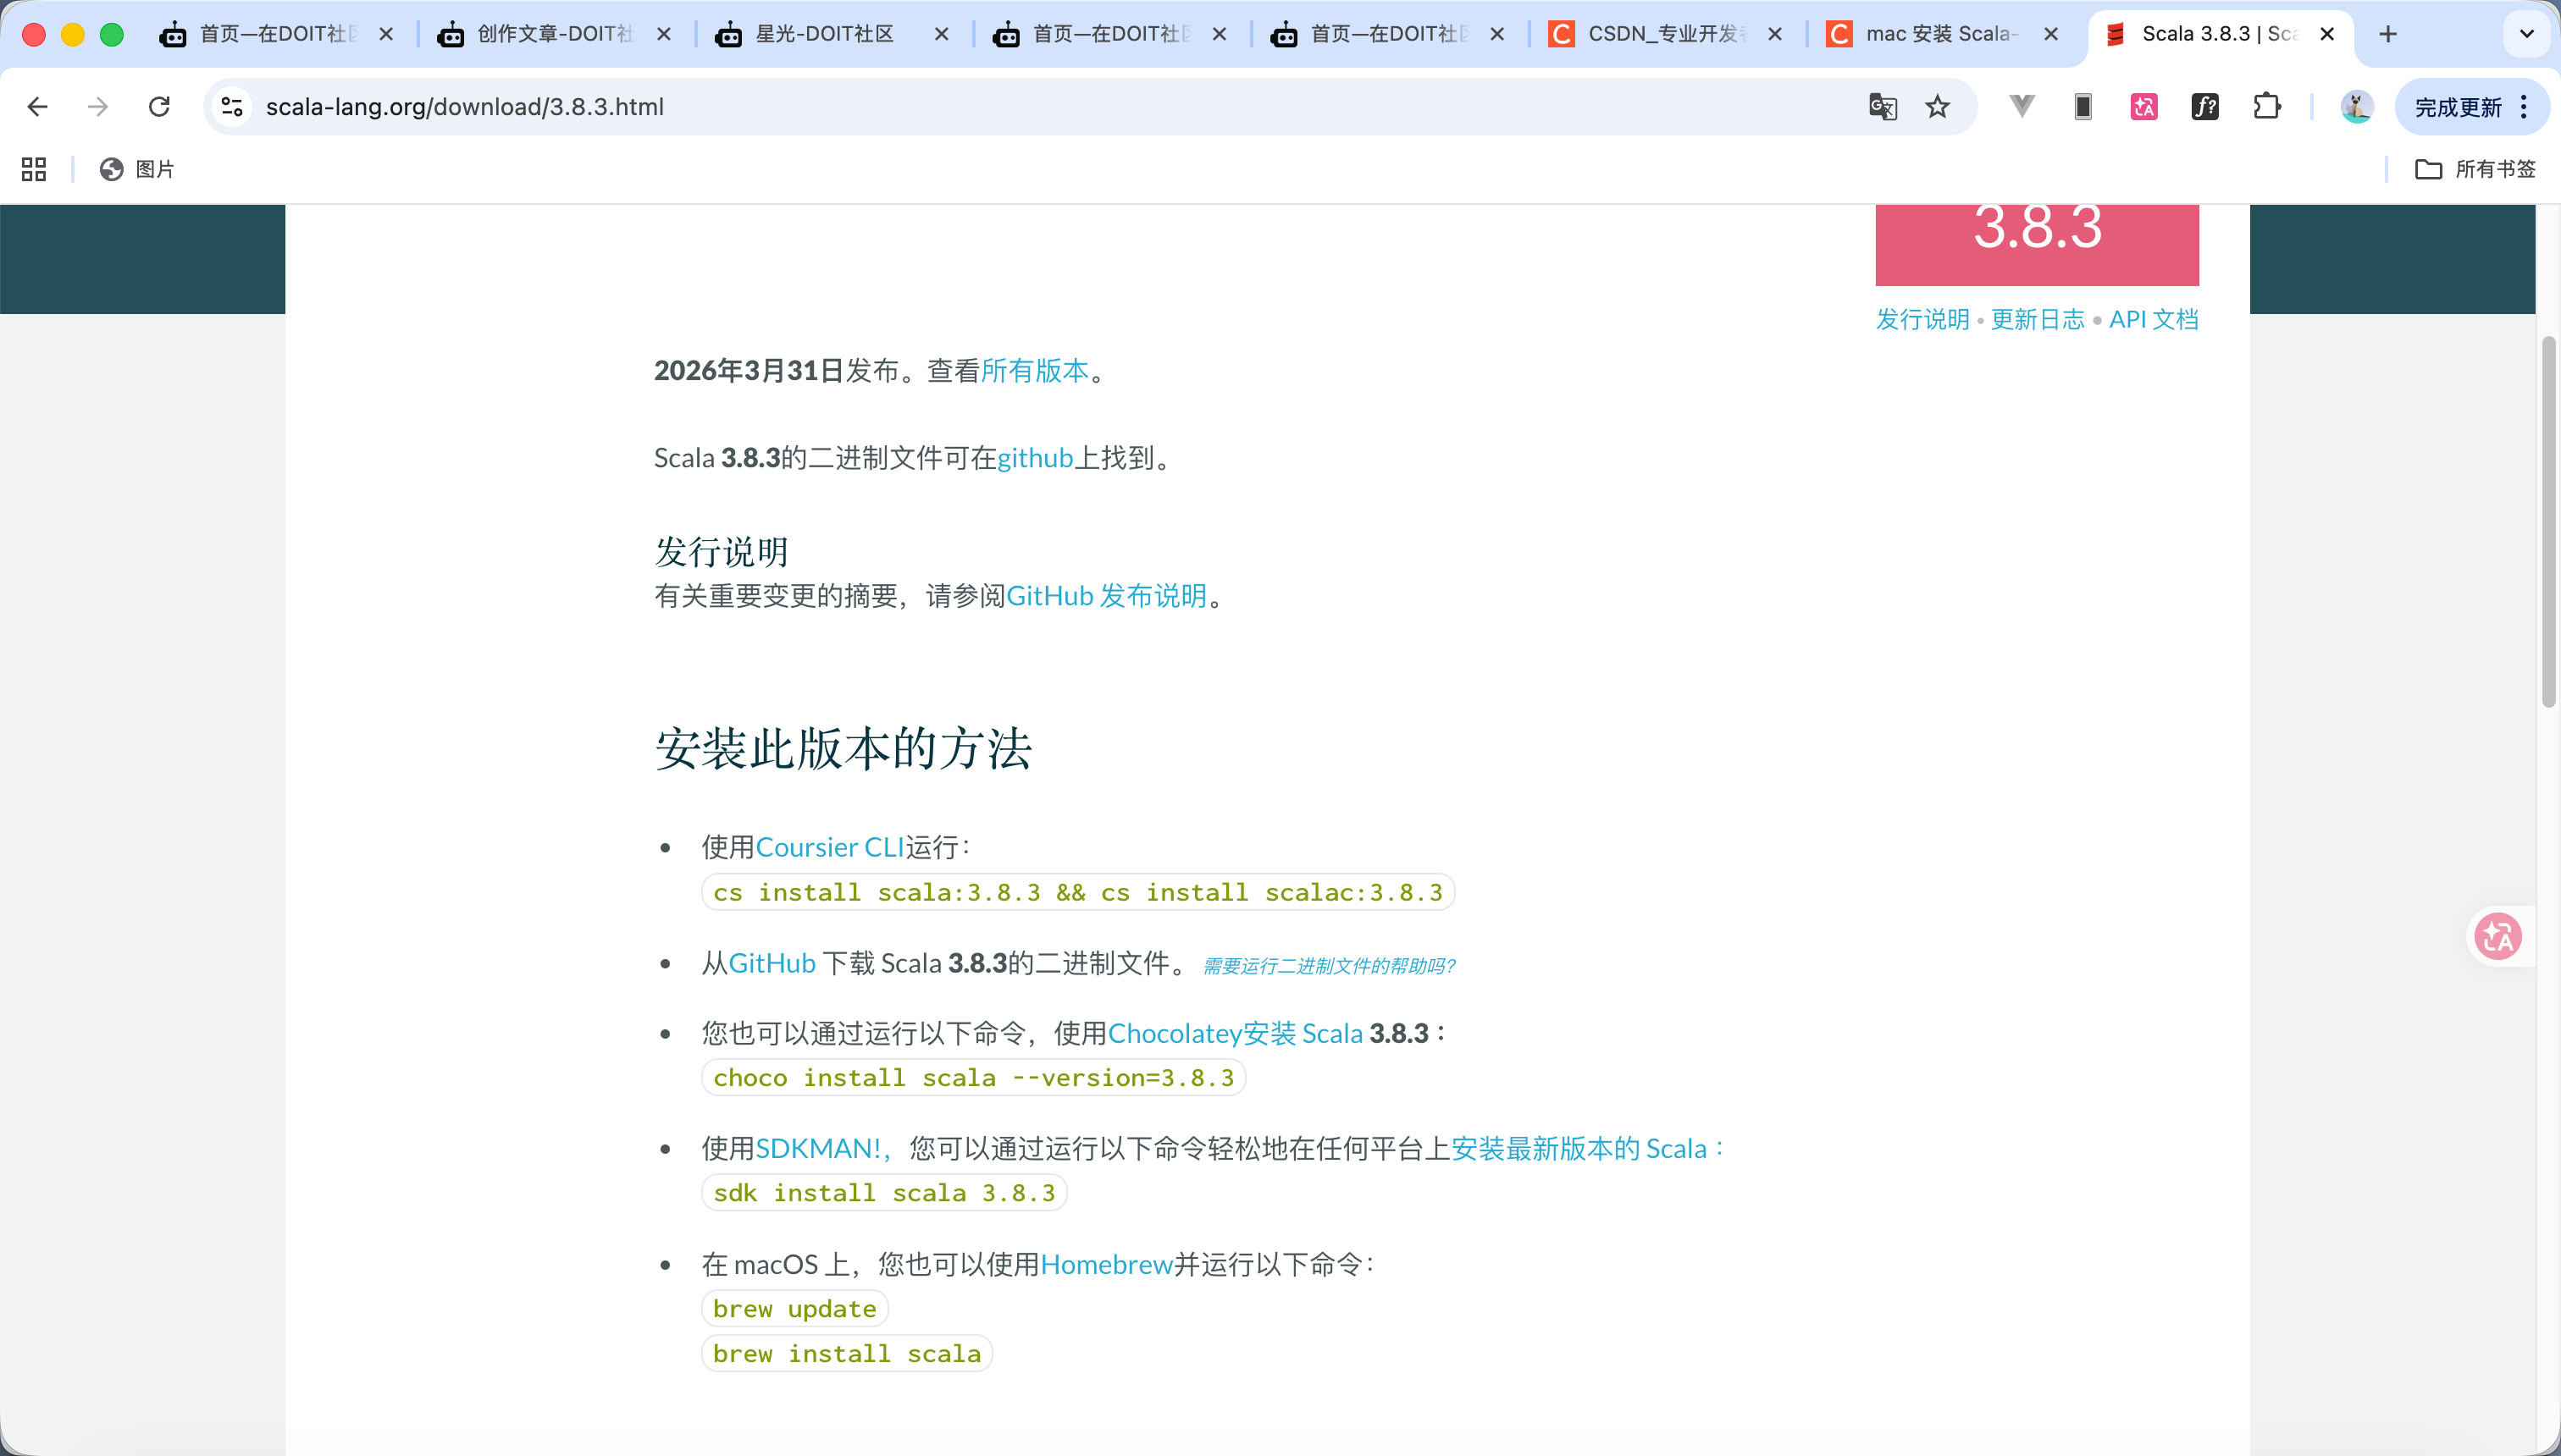Click the tab groups grid icon

tap(32, 169)
